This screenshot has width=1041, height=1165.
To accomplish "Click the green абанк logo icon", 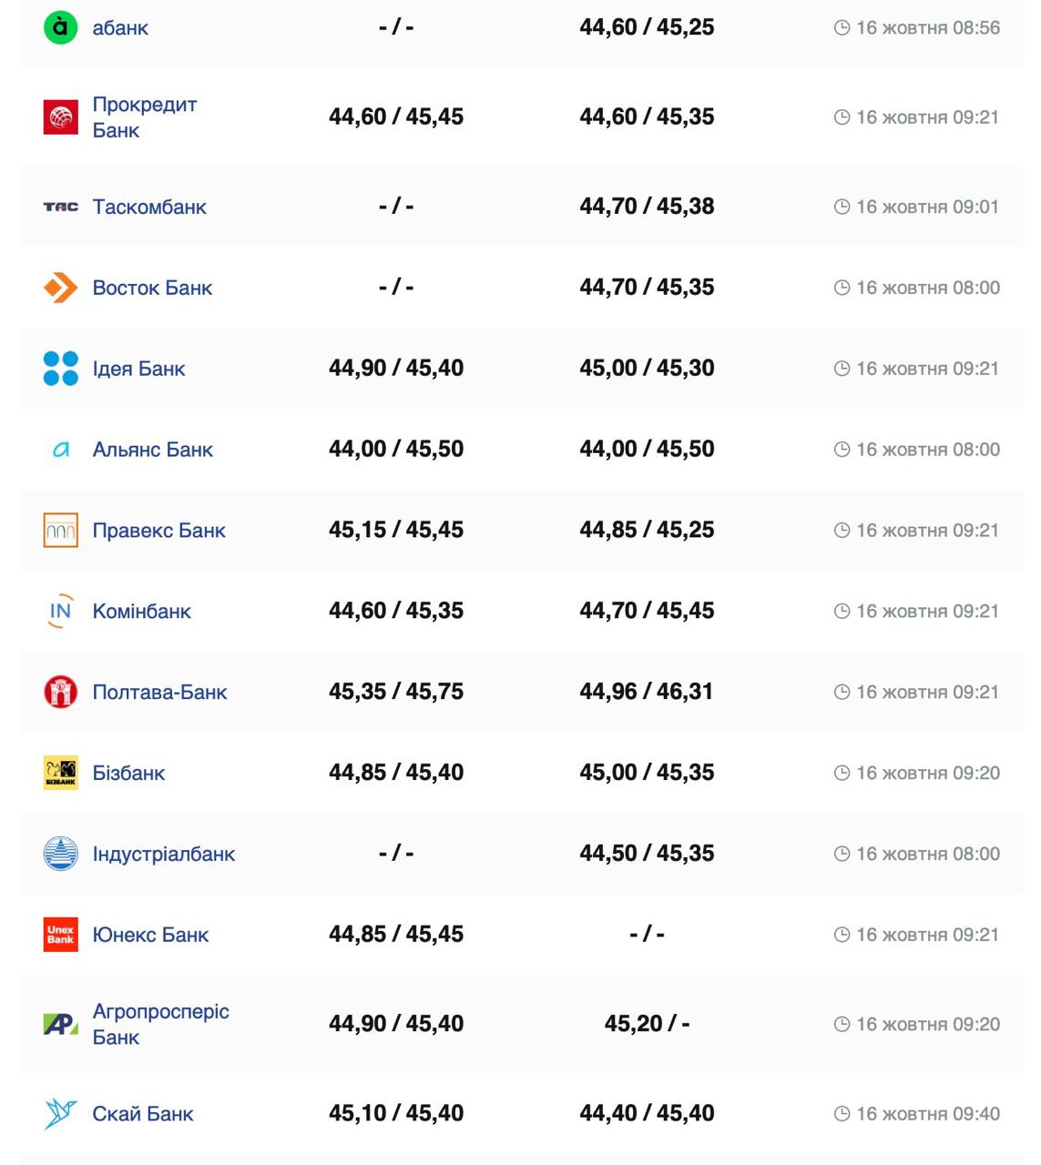I will click(60, 27).
